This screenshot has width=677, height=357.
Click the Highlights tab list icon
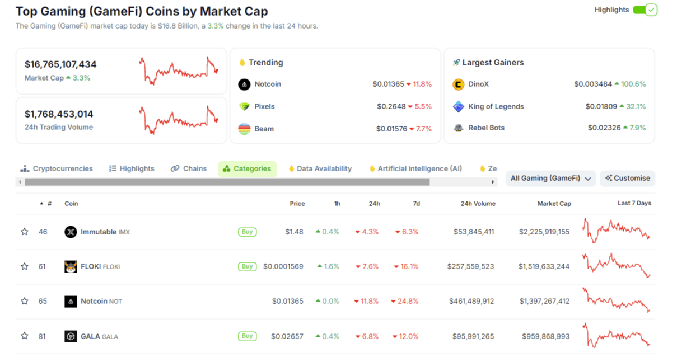(113, 168)
